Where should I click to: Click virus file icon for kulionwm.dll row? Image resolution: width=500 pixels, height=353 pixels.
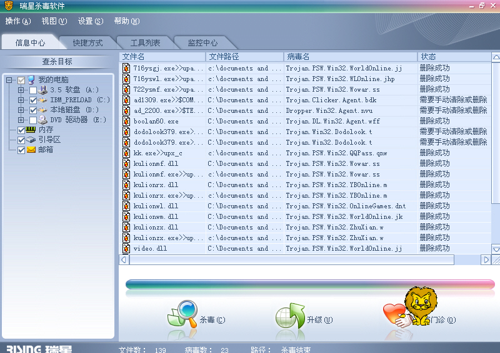coord(126,216)
